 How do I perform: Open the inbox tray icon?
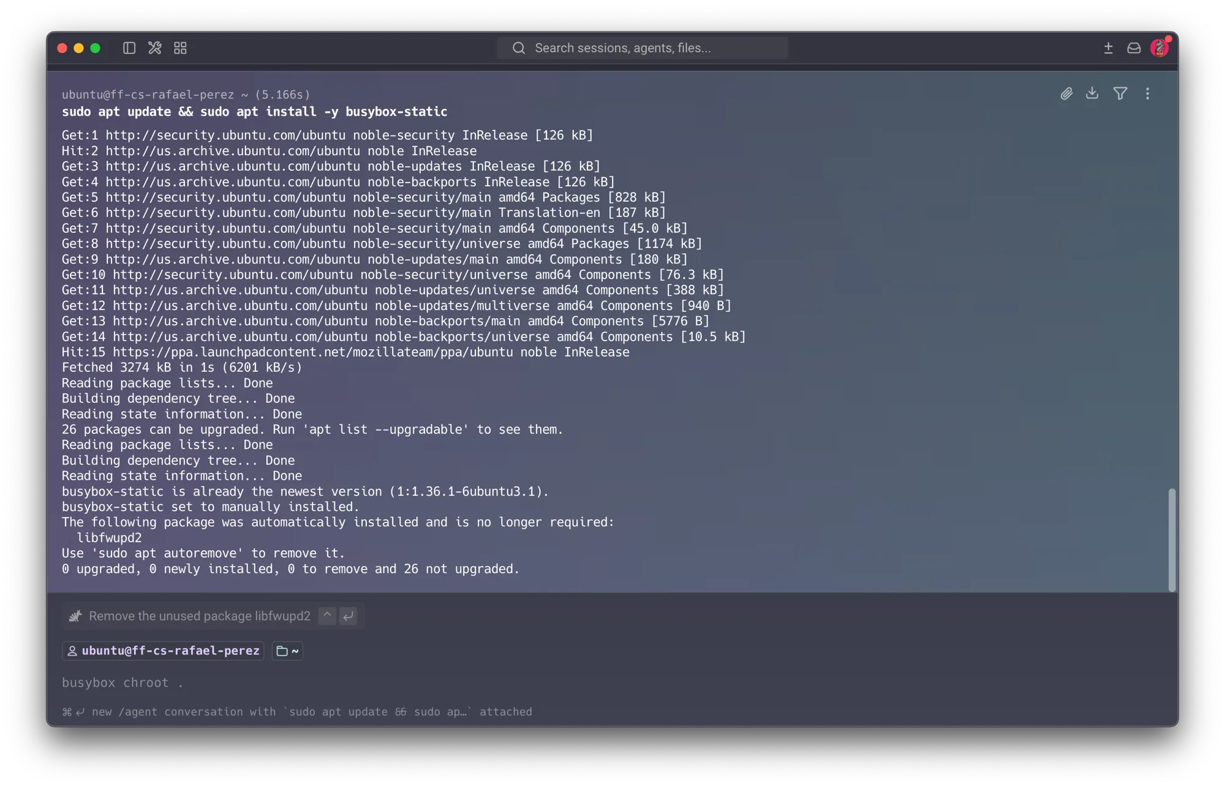[1134, 48]
